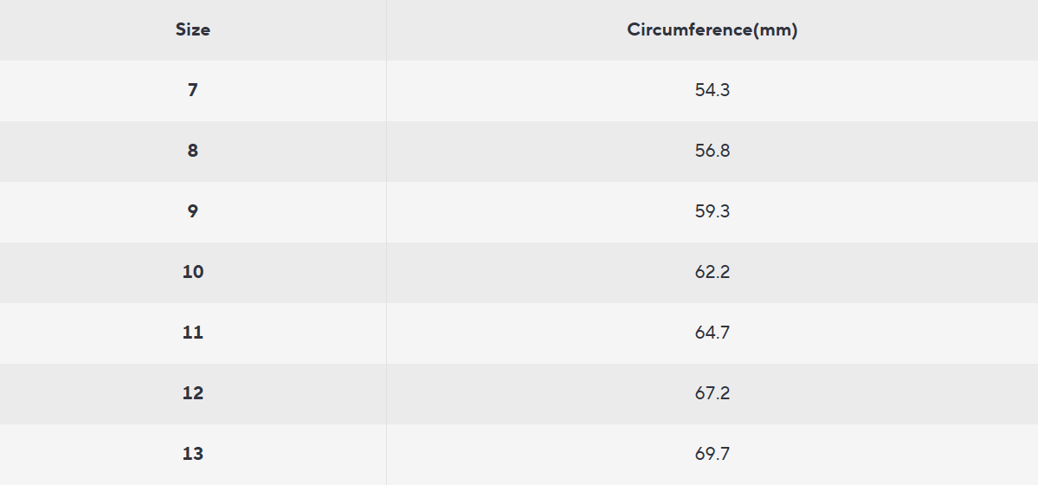Click the 64.7 circumference value
Screen dimensions: 1038x485
click(x=712, y=332)
